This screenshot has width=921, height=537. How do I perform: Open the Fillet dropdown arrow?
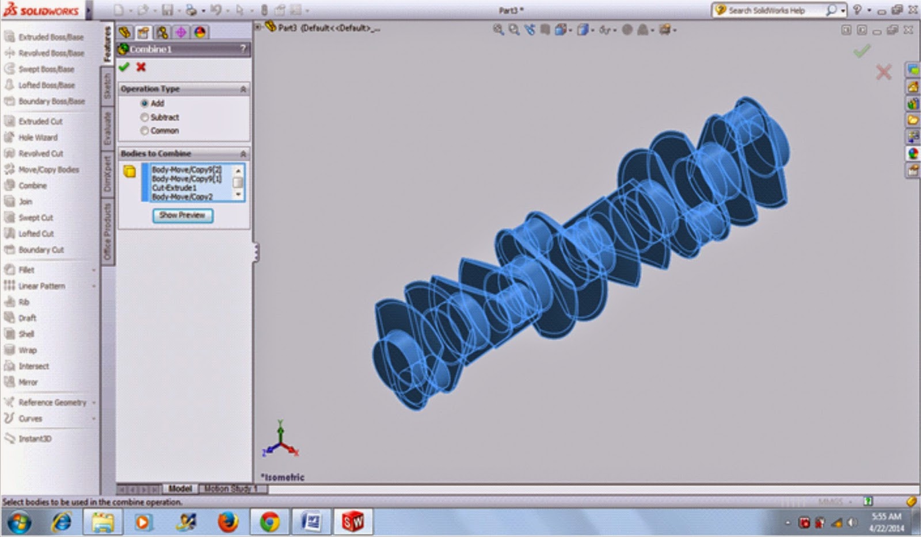(94, 270)
